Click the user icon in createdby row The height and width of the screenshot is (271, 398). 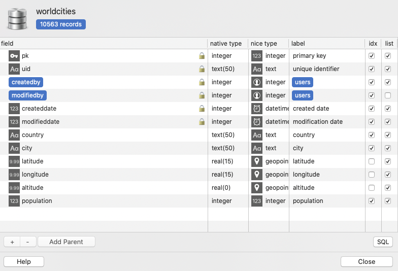(257, 82)
